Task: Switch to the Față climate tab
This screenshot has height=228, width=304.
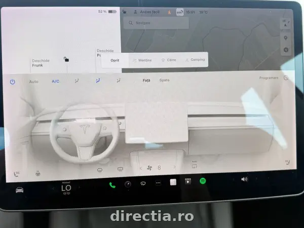Action: click(146, 80)
